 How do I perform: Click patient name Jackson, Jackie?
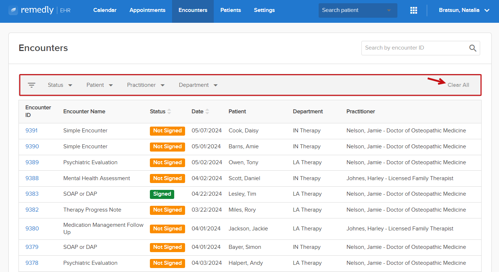248,229
